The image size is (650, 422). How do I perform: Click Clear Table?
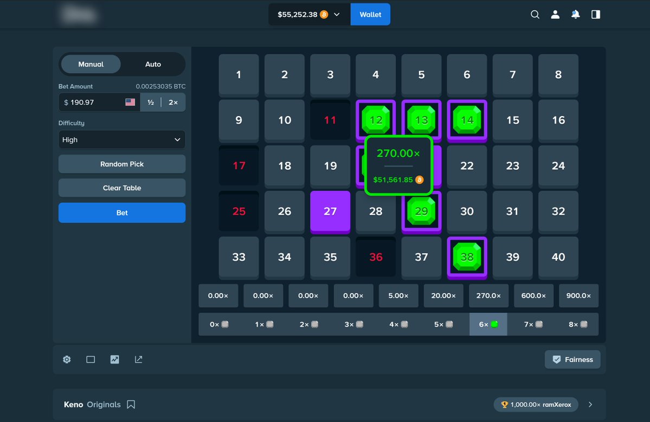tap(122, 188)
